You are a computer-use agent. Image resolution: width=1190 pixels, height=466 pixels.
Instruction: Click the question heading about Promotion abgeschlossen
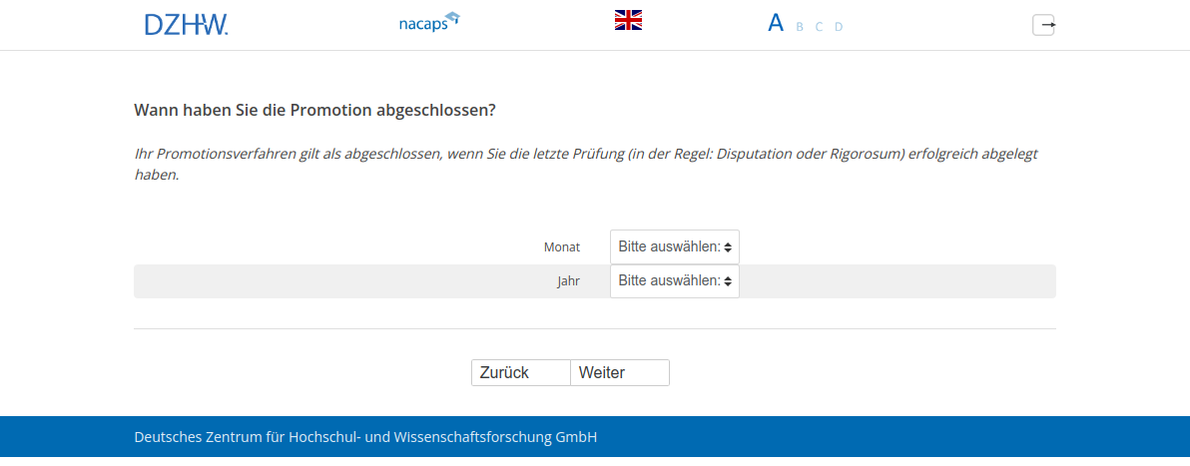pyautogui.click(x=314, y=110)
